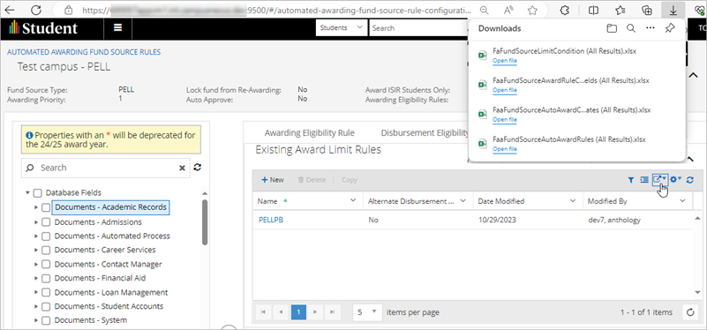Open Modified By column menu chevron
The height and width of the screenshot is (330, 707).
coord(682,200)
